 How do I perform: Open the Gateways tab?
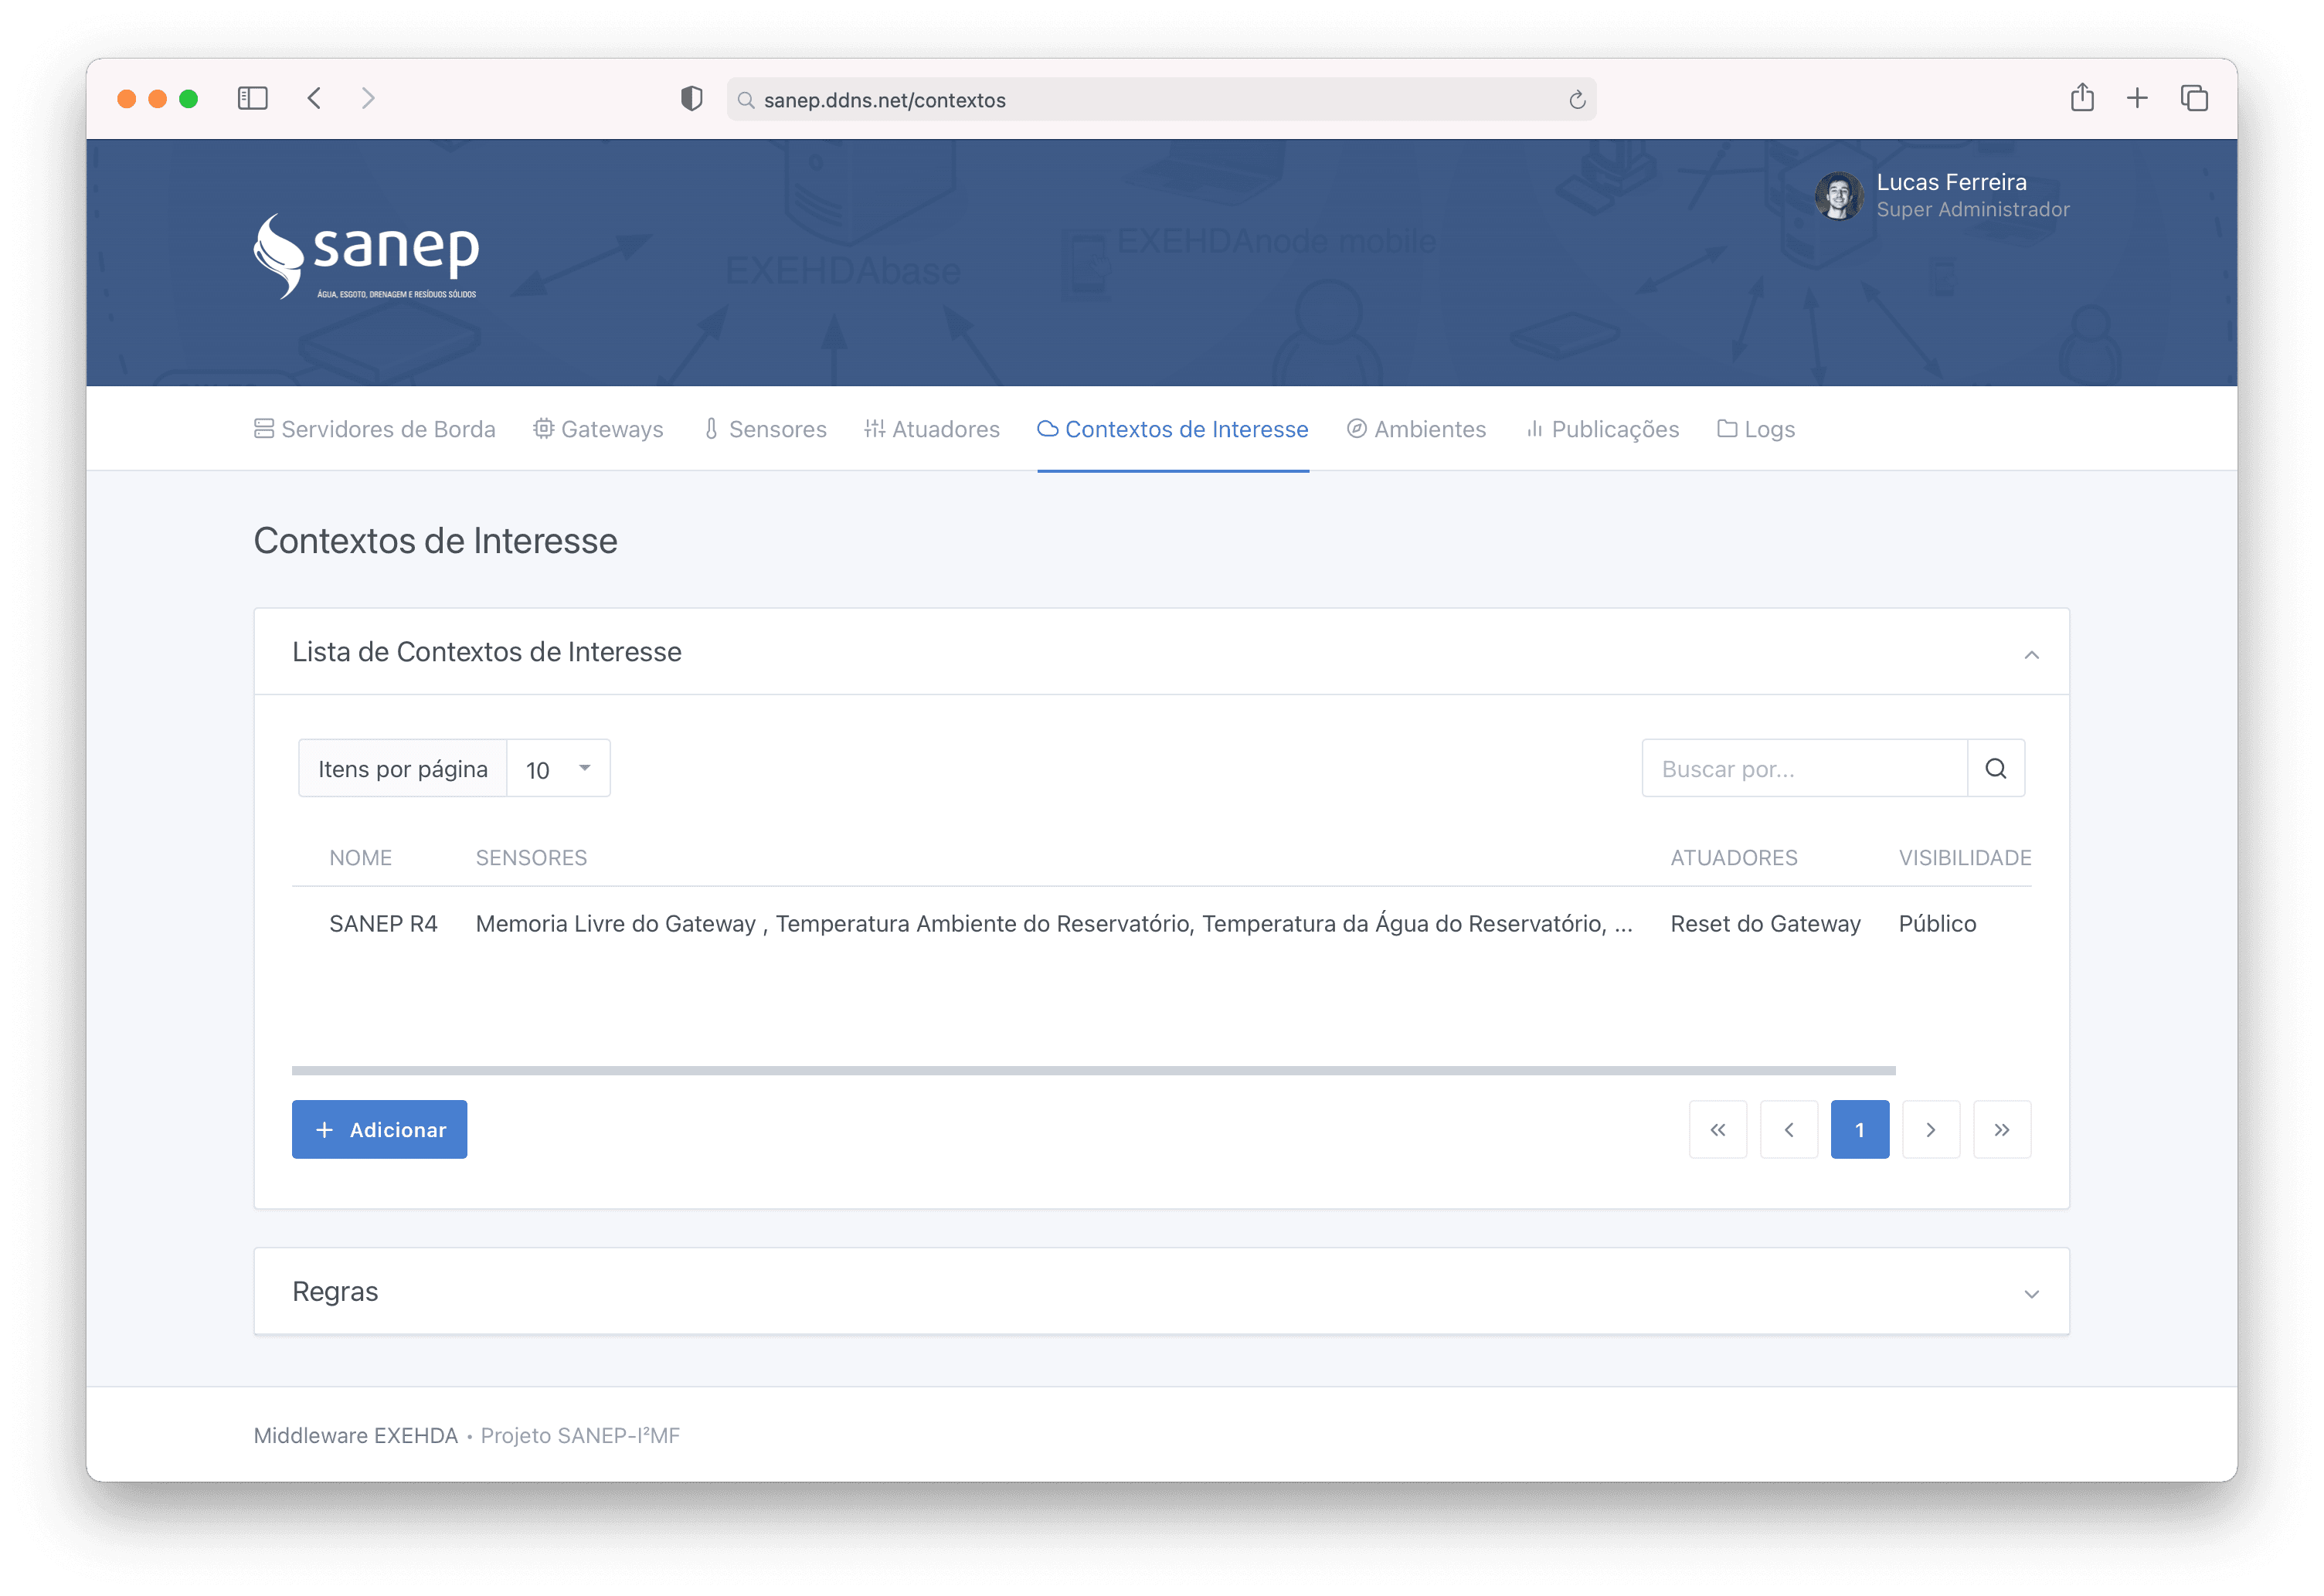tap(598, 429)
